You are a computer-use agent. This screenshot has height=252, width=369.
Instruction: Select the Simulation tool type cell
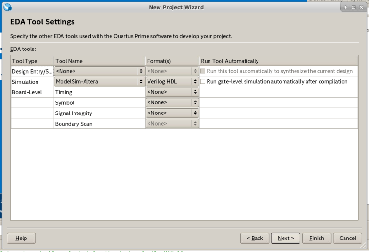pyautogui.click(x=32, y=82)
